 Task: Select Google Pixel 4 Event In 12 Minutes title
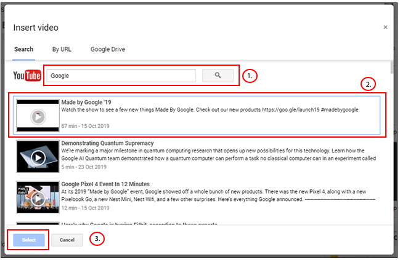point(105,184)
